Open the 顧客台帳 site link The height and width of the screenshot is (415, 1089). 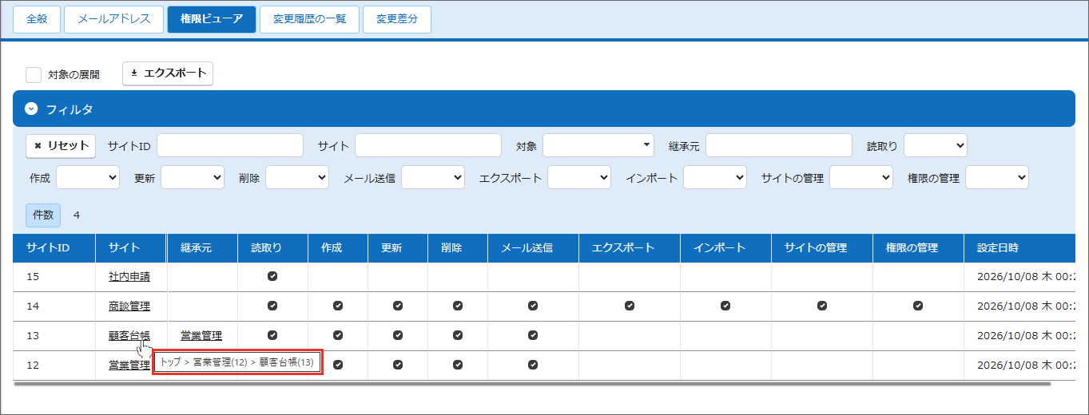pos(129,336)
